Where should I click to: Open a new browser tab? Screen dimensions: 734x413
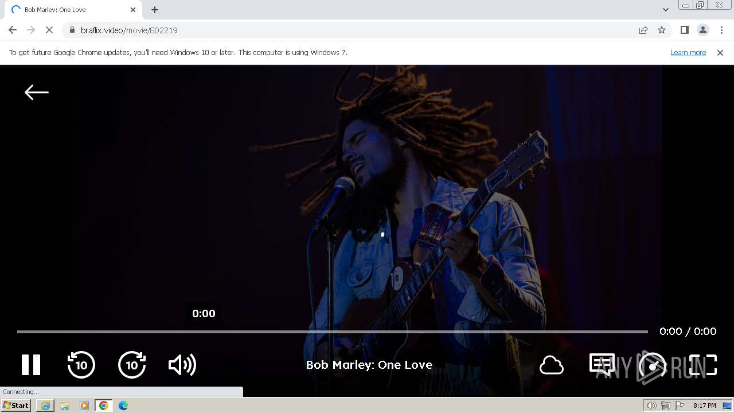[x=155, y=10]
